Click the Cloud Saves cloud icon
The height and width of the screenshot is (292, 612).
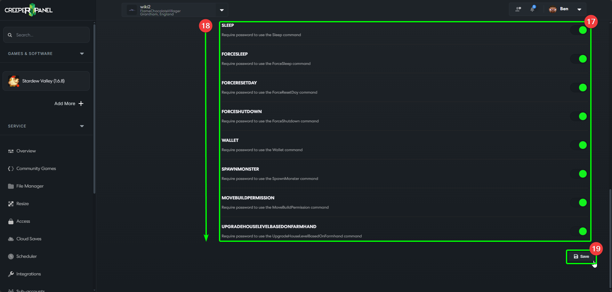coord(11,239)
